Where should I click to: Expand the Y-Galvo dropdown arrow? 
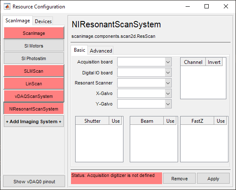168,104
